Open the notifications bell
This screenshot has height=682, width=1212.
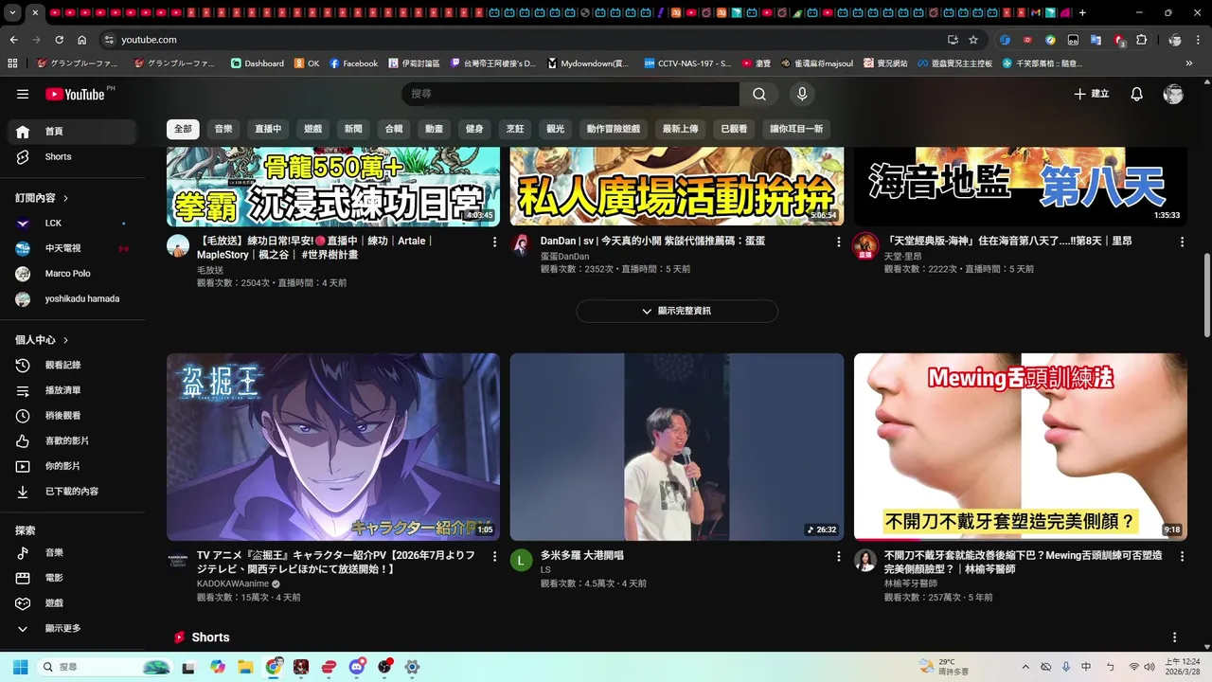tap(1137, 94)
